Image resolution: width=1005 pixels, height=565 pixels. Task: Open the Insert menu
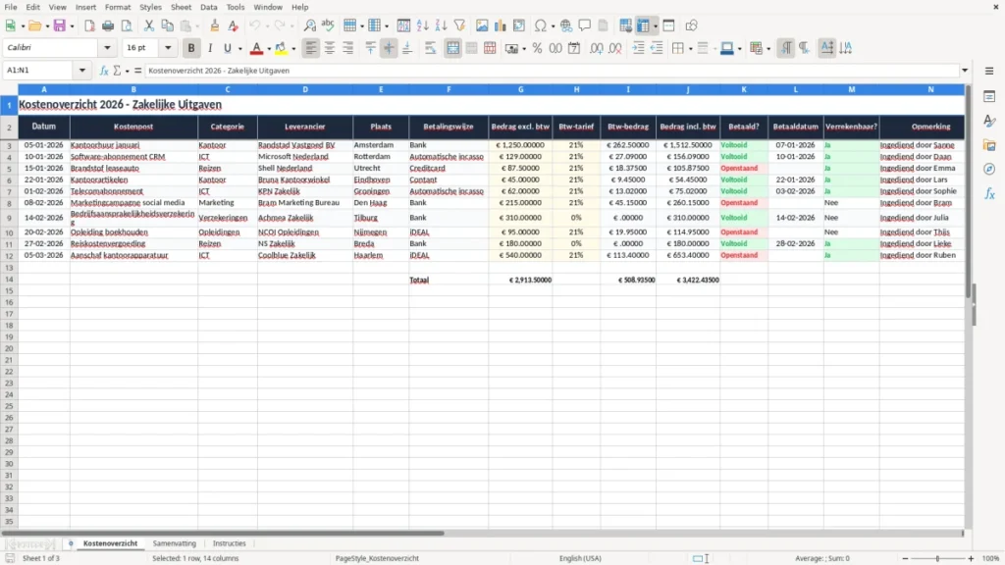(86, 7)
